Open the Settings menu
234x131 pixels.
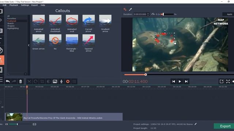tap(25, 5)
